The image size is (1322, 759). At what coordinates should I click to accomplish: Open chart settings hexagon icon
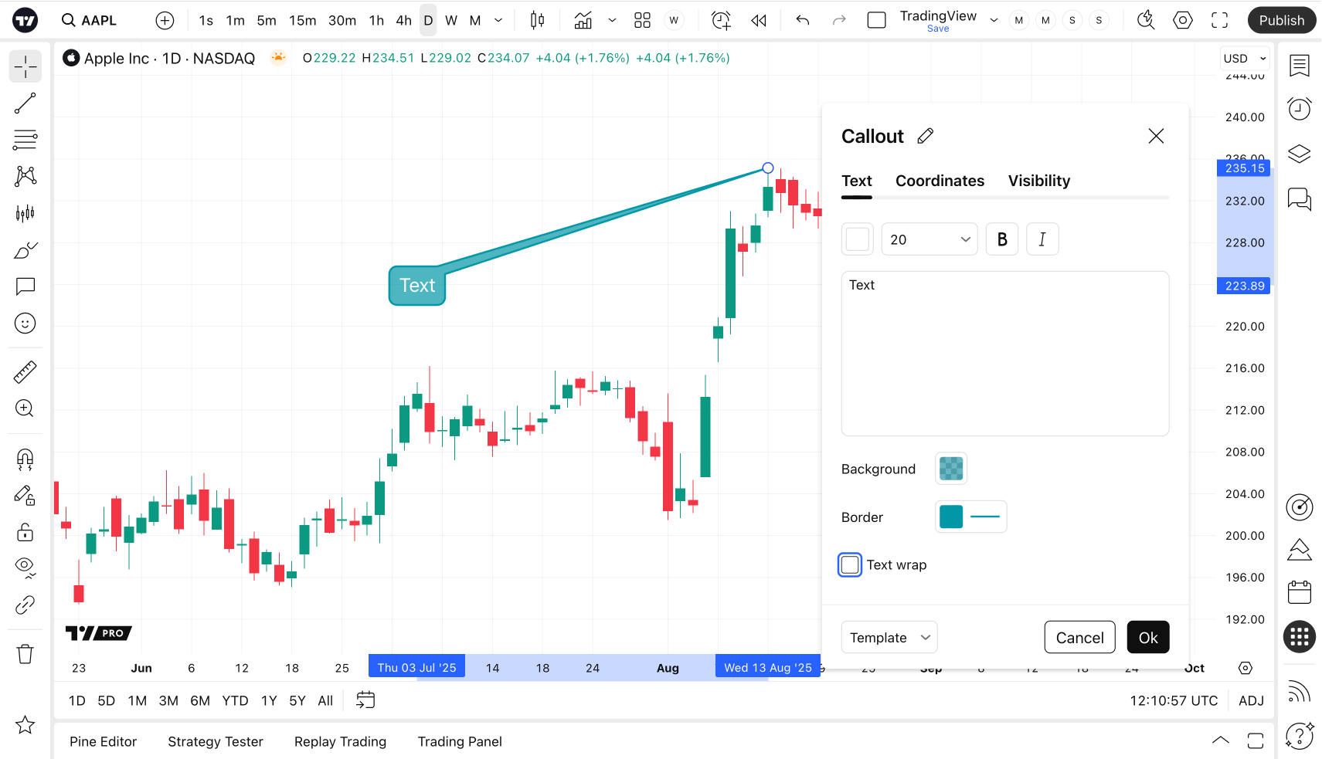click(1183, 20)
